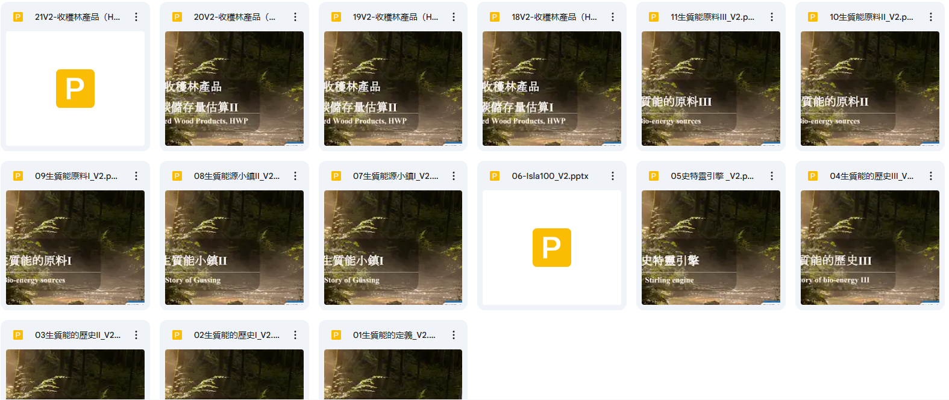This screenshot has height=400, width=949.
Task: Click the PowerPoint icon beside 11生質能原料III_V2
Action: coord(654,17)
